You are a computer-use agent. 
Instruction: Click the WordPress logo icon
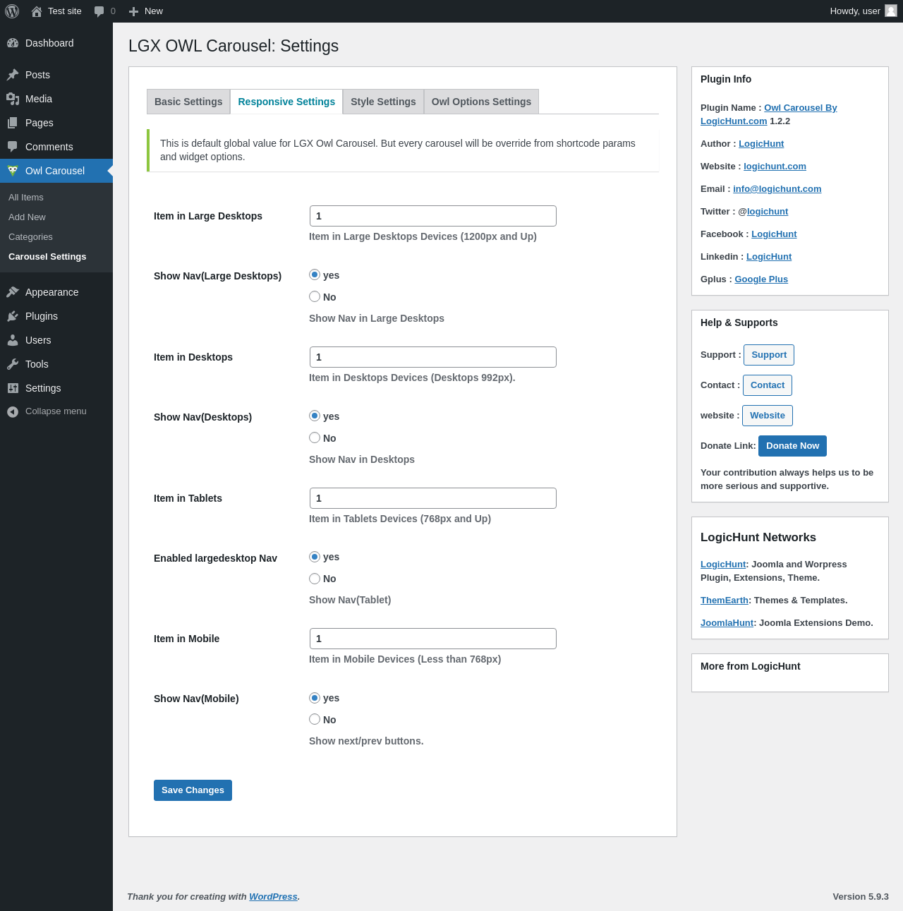click(x=12, y=11)
